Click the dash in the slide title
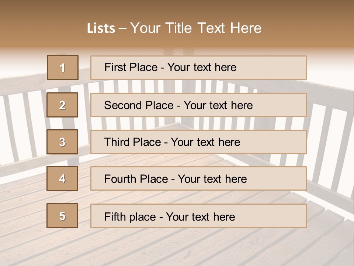Image resolution: width=354 pixels, height=266 pixels. pos(123,28)
